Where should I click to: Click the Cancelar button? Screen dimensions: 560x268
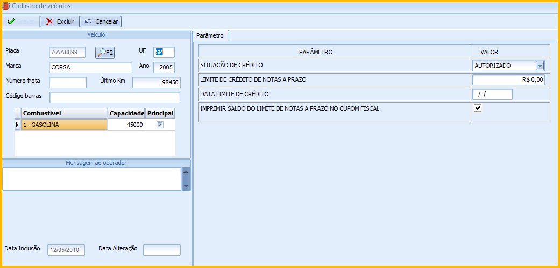[101, 21]
